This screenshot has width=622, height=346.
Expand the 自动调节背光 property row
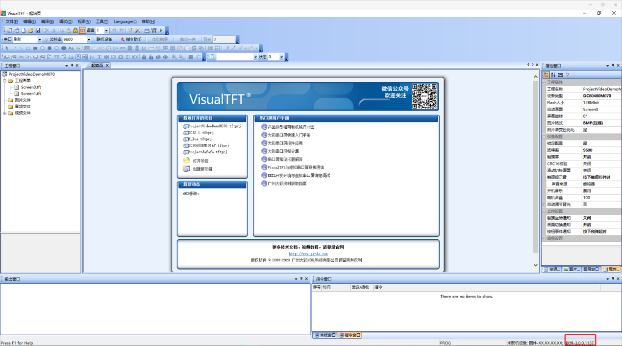tap(544, 205)
